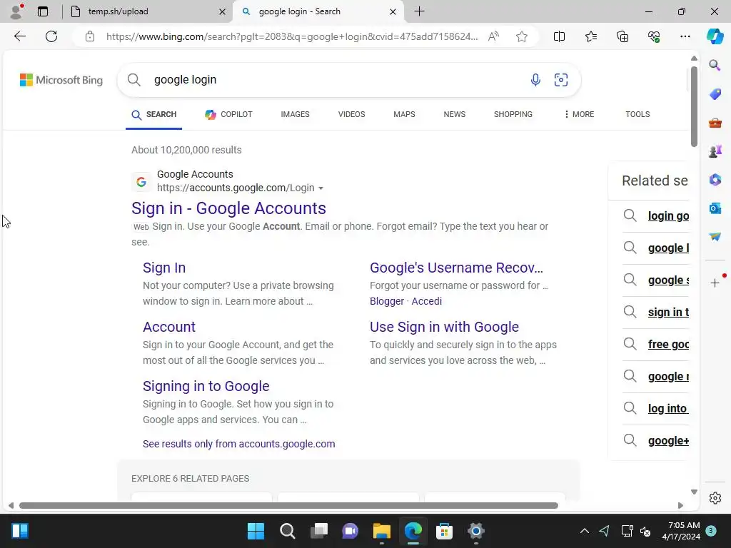This screenshot has width=731, height=548.
Task: Open the VIDEOS tab
Action: tap(351, 114)
